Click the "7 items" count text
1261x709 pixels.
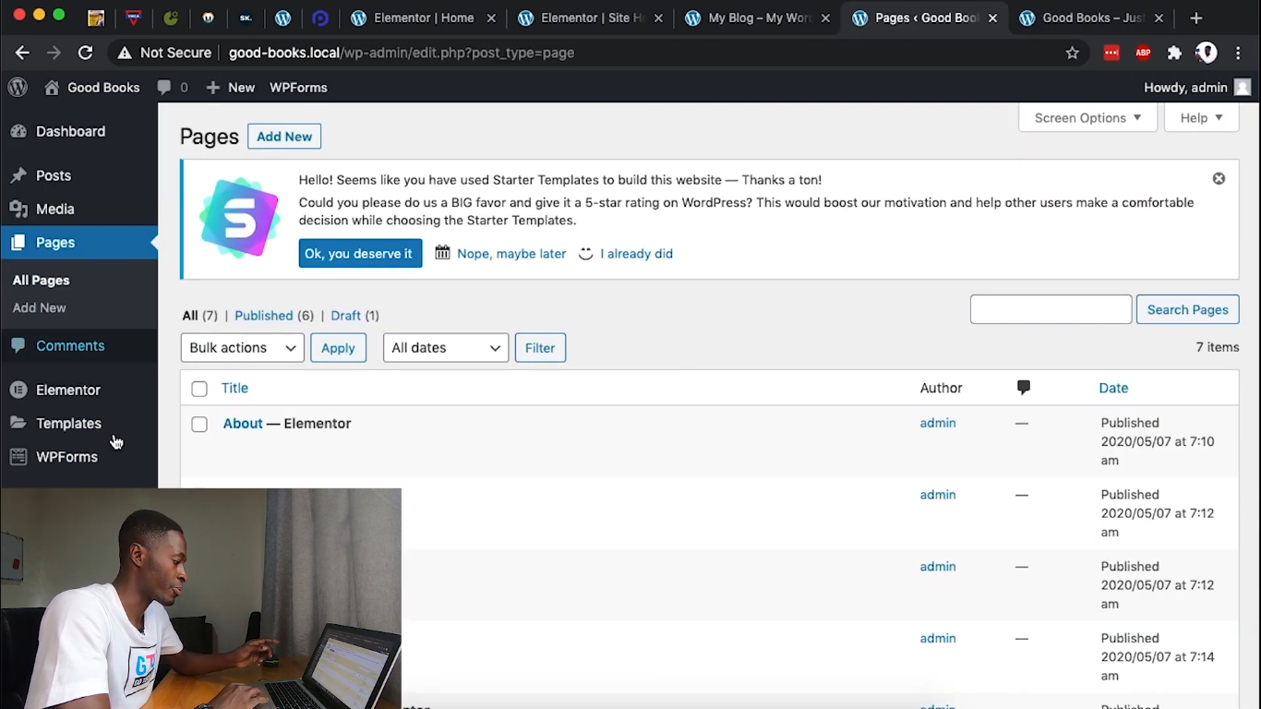pyautogui.click(x=1218, y=347)
